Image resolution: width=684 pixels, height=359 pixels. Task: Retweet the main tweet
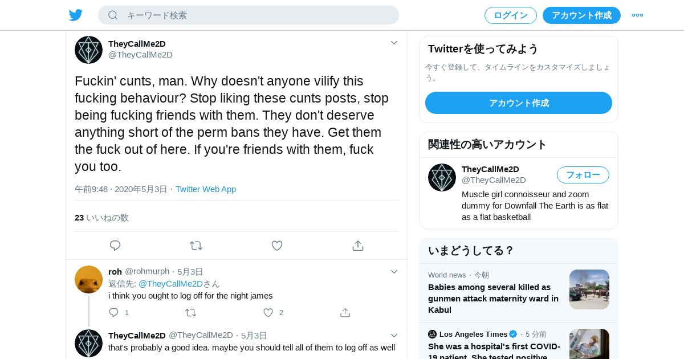[x=196, y=246]
